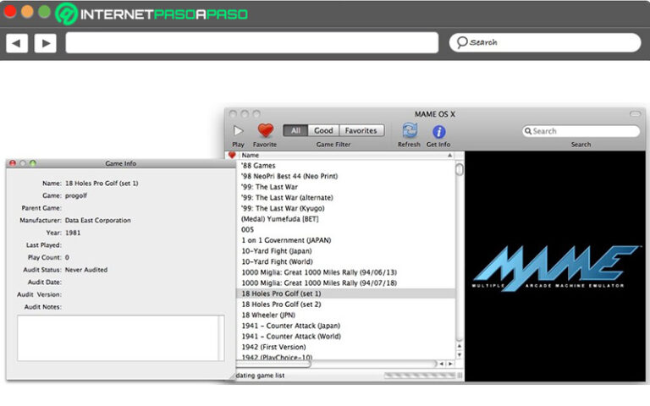Click the browser forward arrow button
Image resolution: width=650 pixels, height=406 pixels.
45,42
